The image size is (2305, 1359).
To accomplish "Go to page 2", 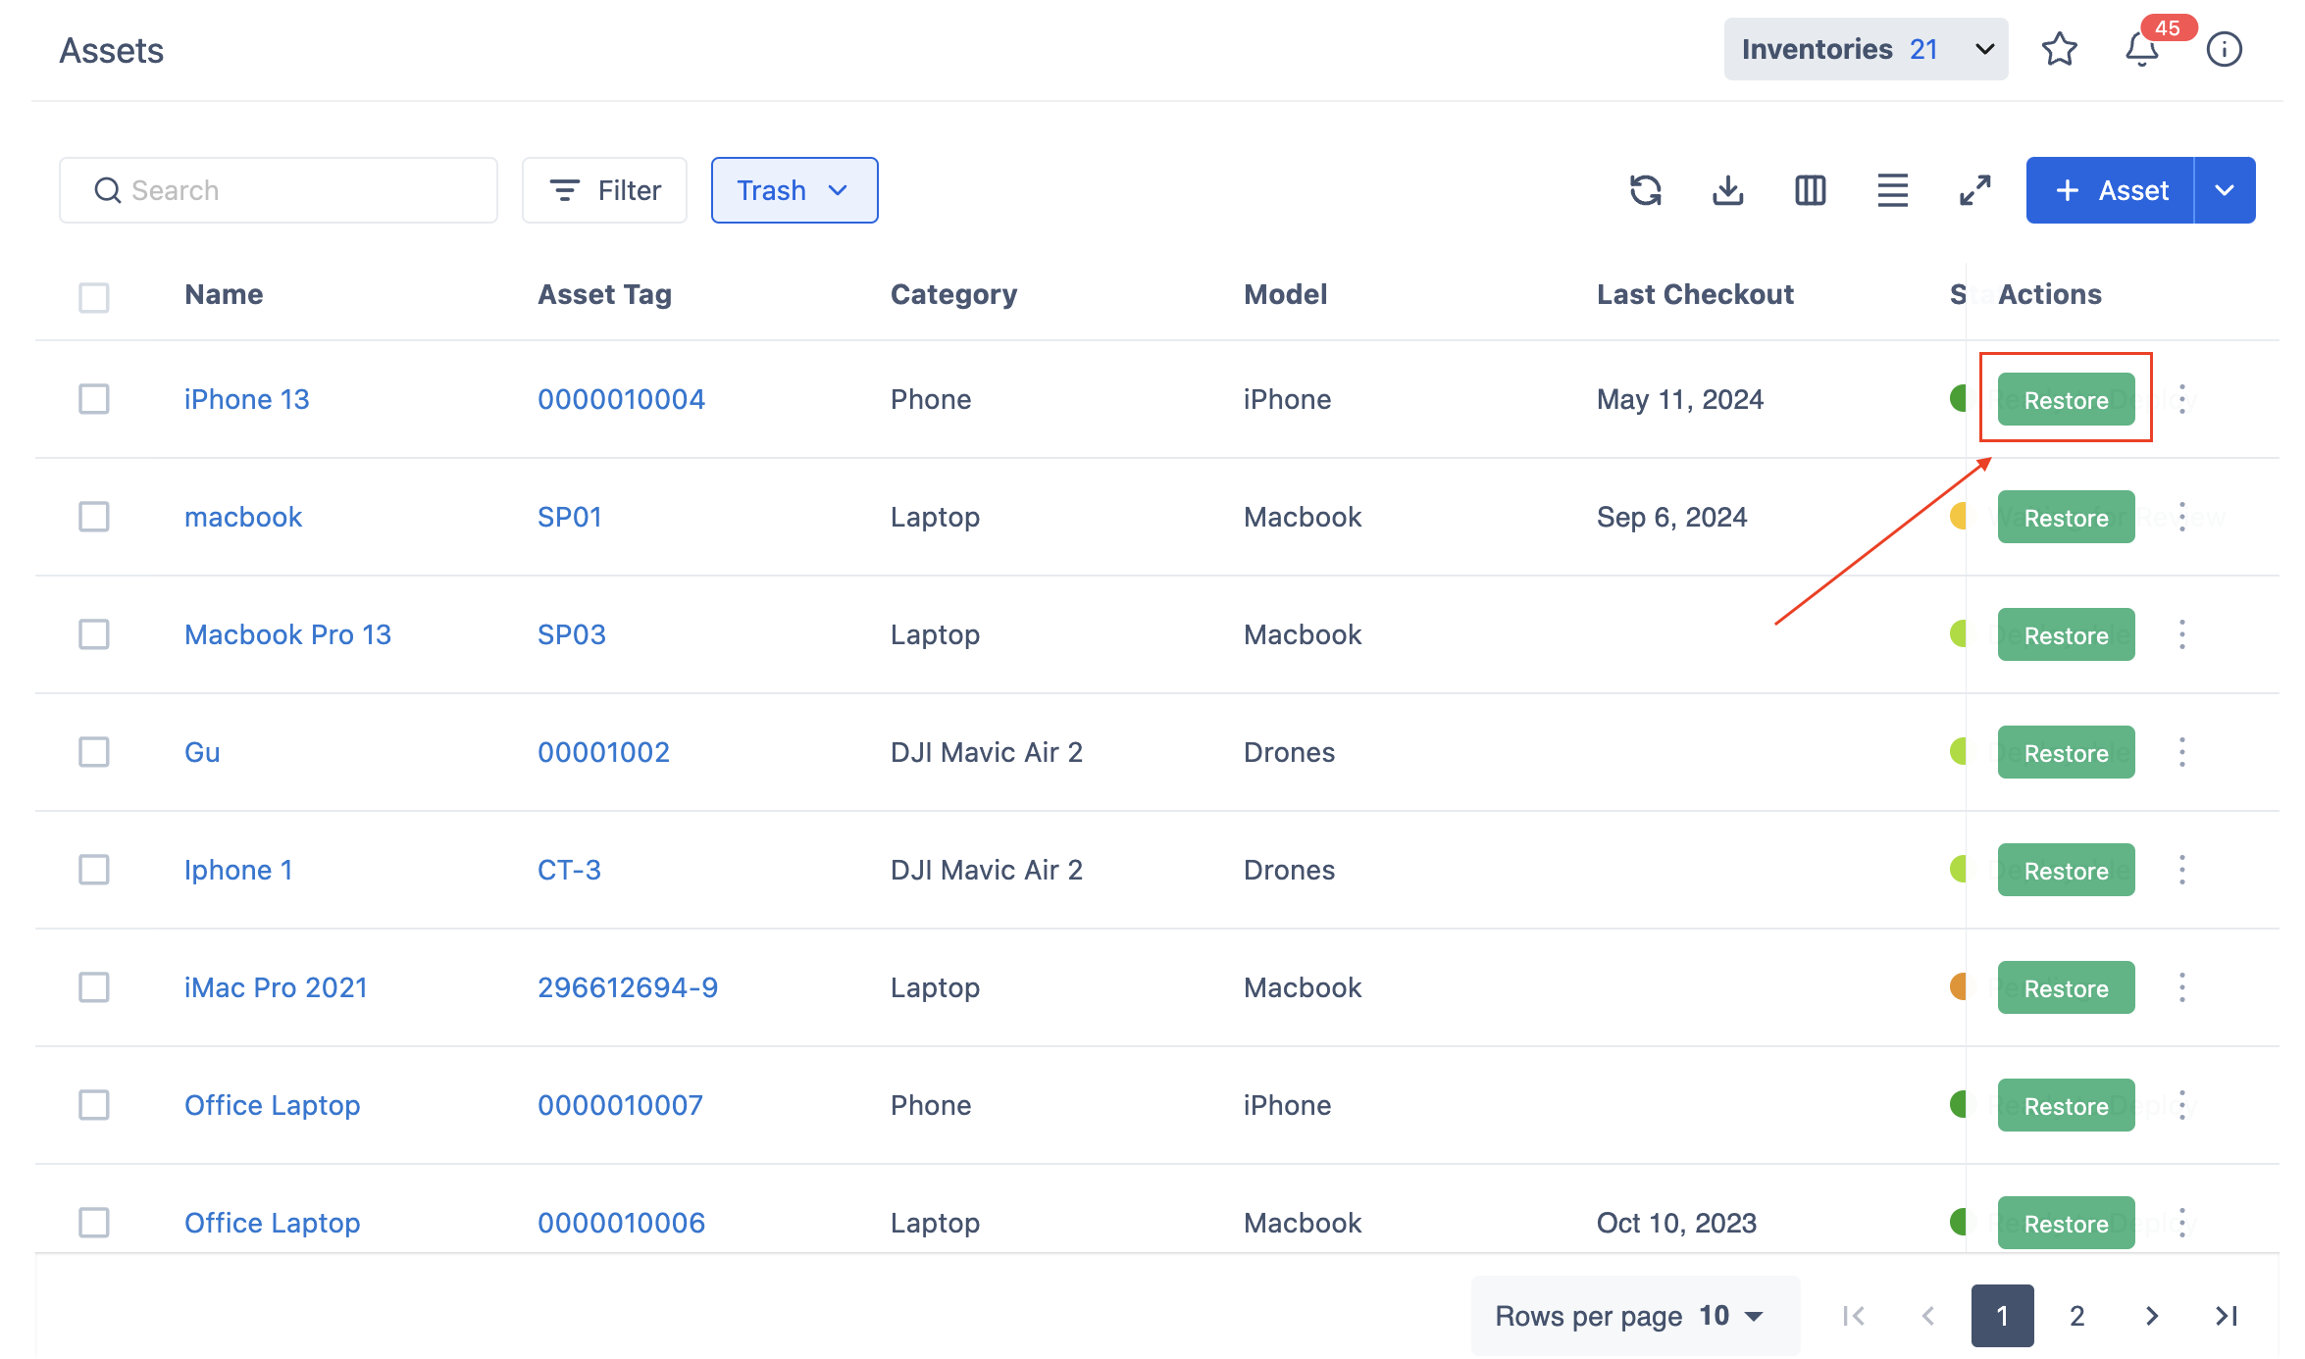I will point(2076,1316).
